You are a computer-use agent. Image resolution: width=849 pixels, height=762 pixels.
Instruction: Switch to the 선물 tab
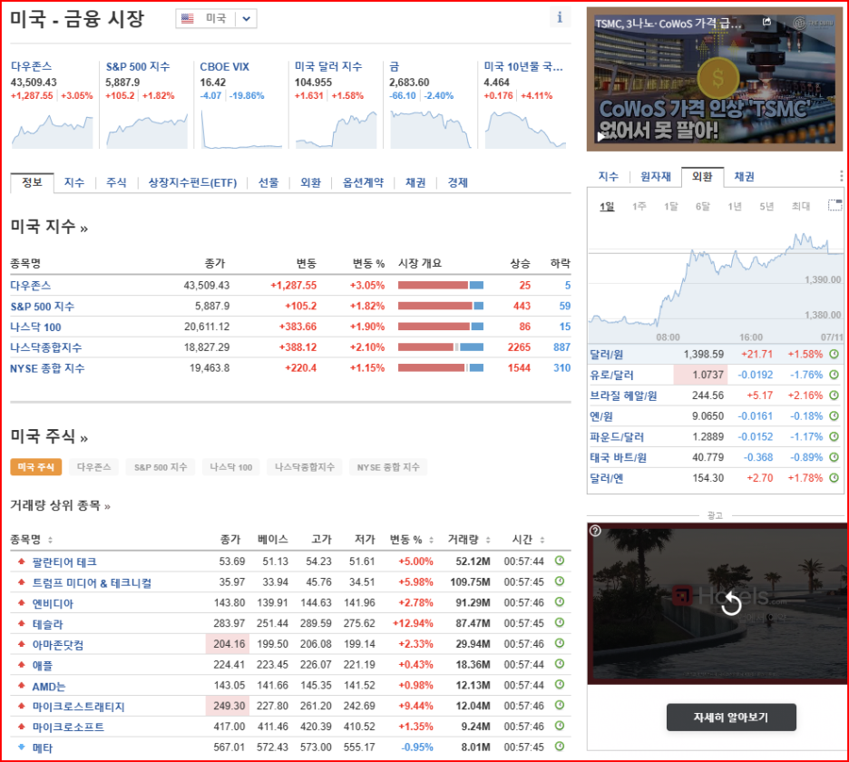coord(268,182)
